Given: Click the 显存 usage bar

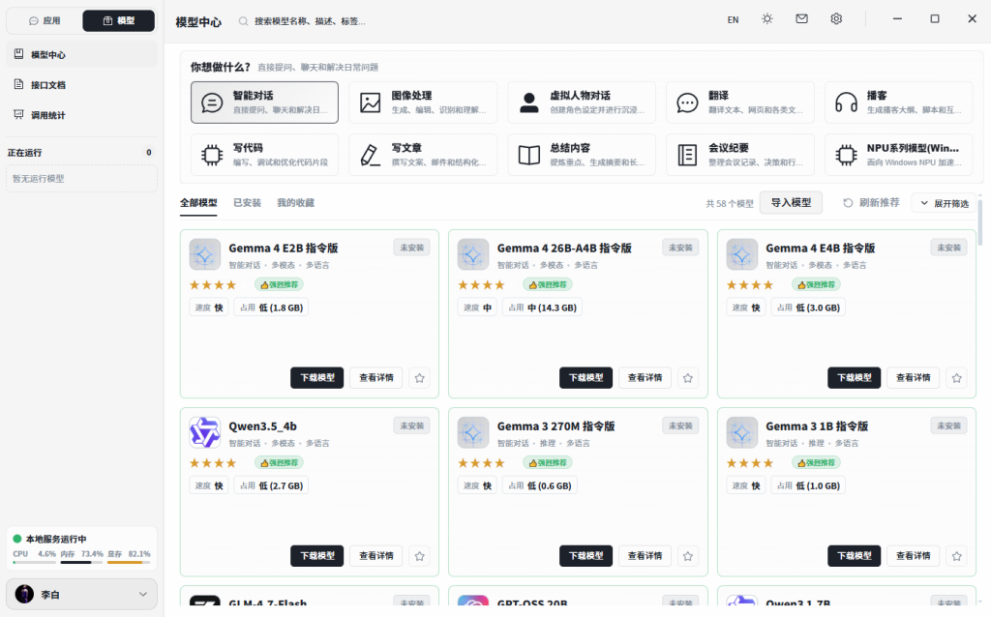Looking at the screenshot, I should (x=129, y=562).
